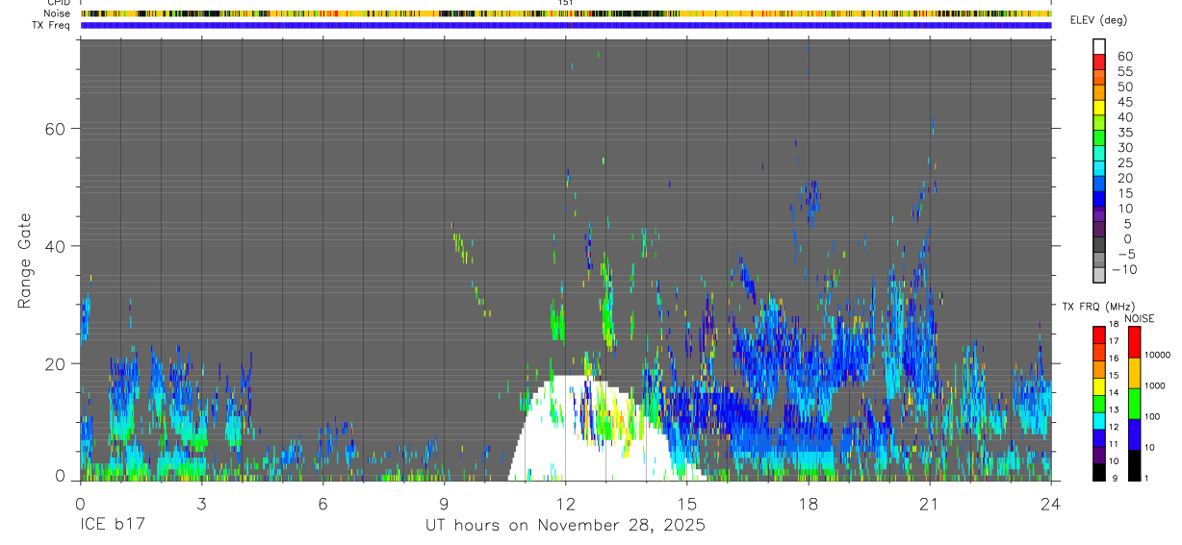The height and width of the screenshot is (545, 1182).
Task: Click the 25 value on the ELEV color bar
Action: [x=1124, y=163]
